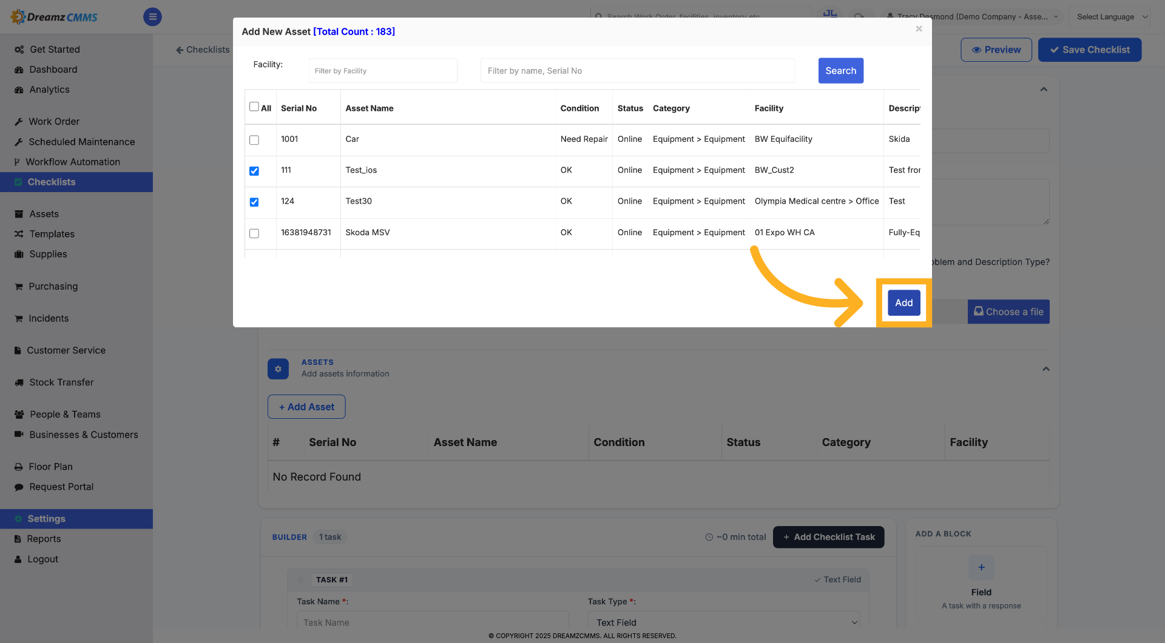Click the Logout user icon
This screenshot has height=643, width=1165.
[x=18, y=559]
